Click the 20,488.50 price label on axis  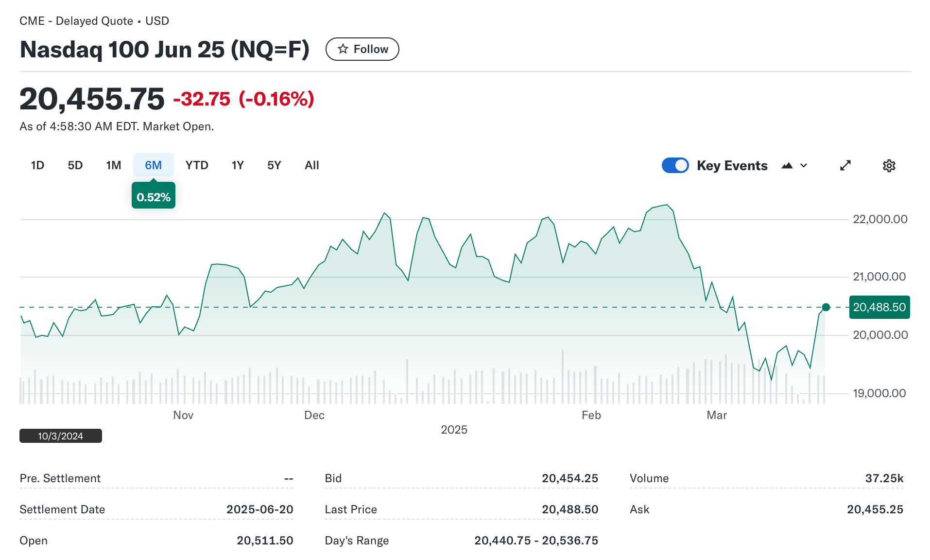(x=879, y=307)
